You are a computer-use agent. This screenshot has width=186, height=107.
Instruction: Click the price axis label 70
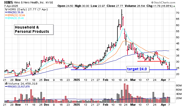click(177, 13)
